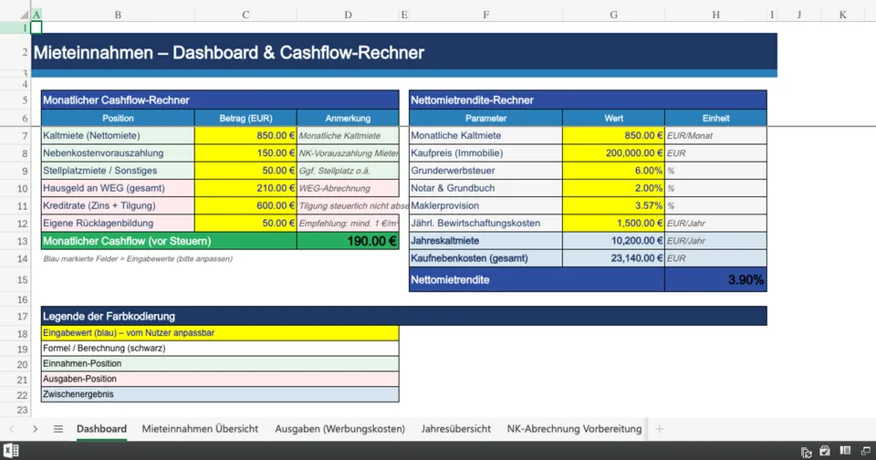Click the Nettomietrendite result 3.90%
The width and height of the screenshot is (876, 460).
click(x=715, y=279)
